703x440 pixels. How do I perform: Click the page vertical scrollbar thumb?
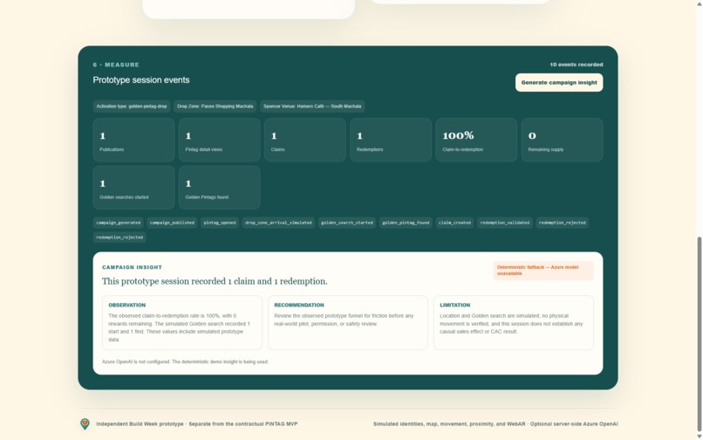(700, 336)
